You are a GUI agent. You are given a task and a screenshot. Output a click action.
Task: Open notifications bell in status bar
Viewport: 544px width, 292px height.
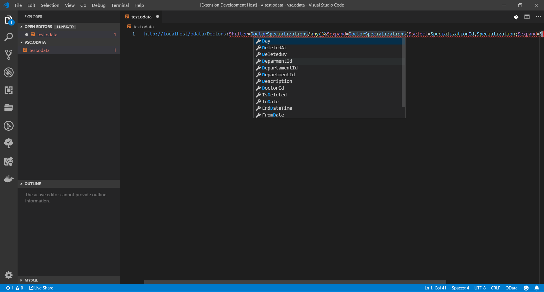537,288
